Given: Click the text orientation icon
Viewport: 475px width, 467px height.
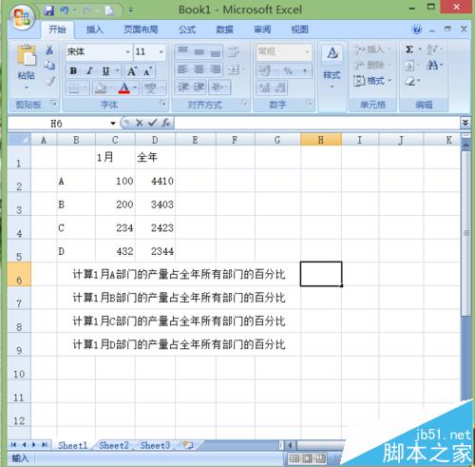Looking at the screenshot, I should [218, 88].
